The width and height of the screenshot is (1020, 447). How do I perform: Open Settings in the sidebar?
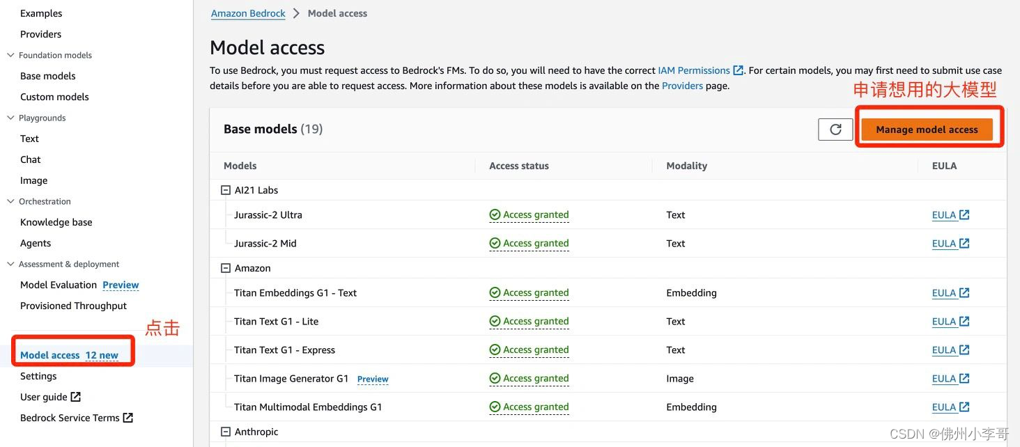pos(38,376)
